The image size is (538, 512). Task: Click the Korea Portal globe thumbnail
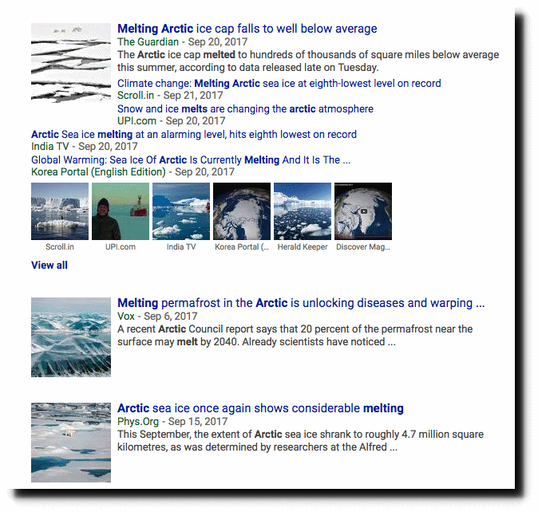(x=242, y=211)
